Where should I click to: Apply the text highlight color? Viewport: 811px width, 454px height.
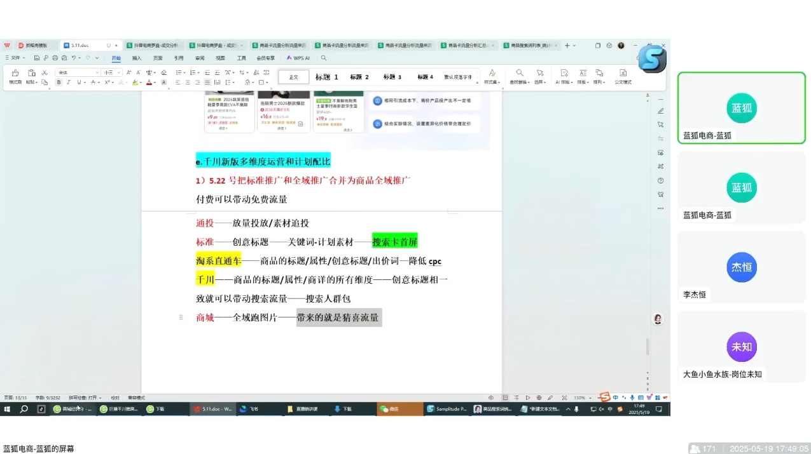pos(134,83)
